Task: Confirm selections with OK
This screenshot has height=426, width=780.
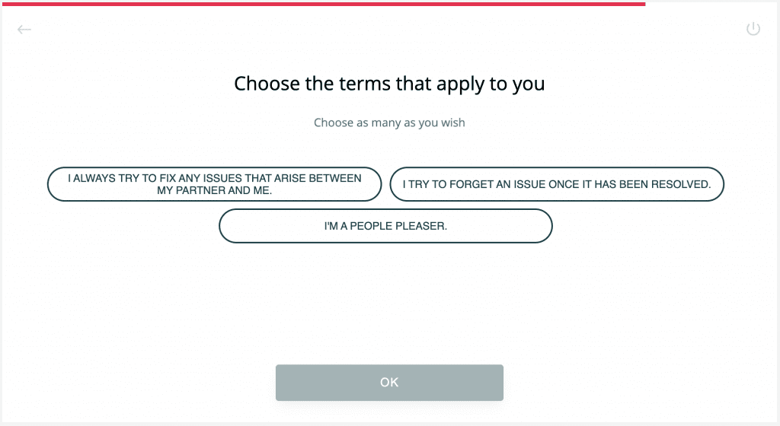Action: pyautogui.click(x=389, y=383)
